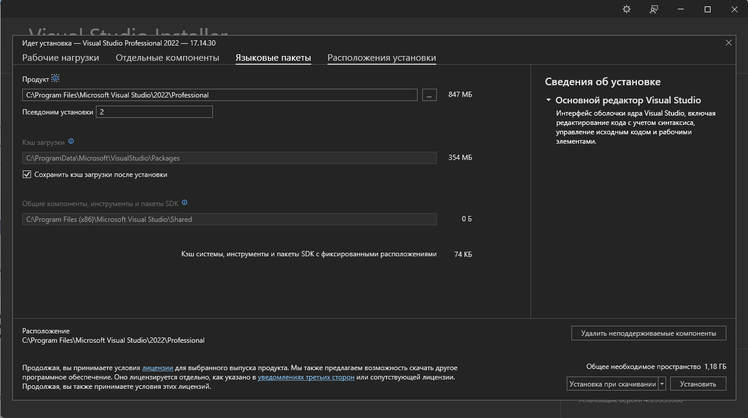Select the Установка при скачивании combo box
Image resolution: width=748 pixels, height=418 pixels.
tap(612, 384)
